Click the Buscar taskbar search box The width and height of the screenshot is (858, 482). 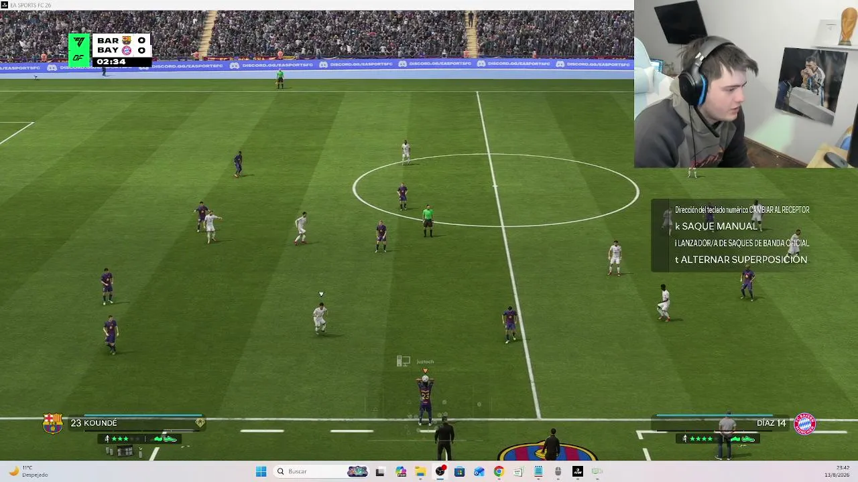pyautogui.click(x=322, y=471)
